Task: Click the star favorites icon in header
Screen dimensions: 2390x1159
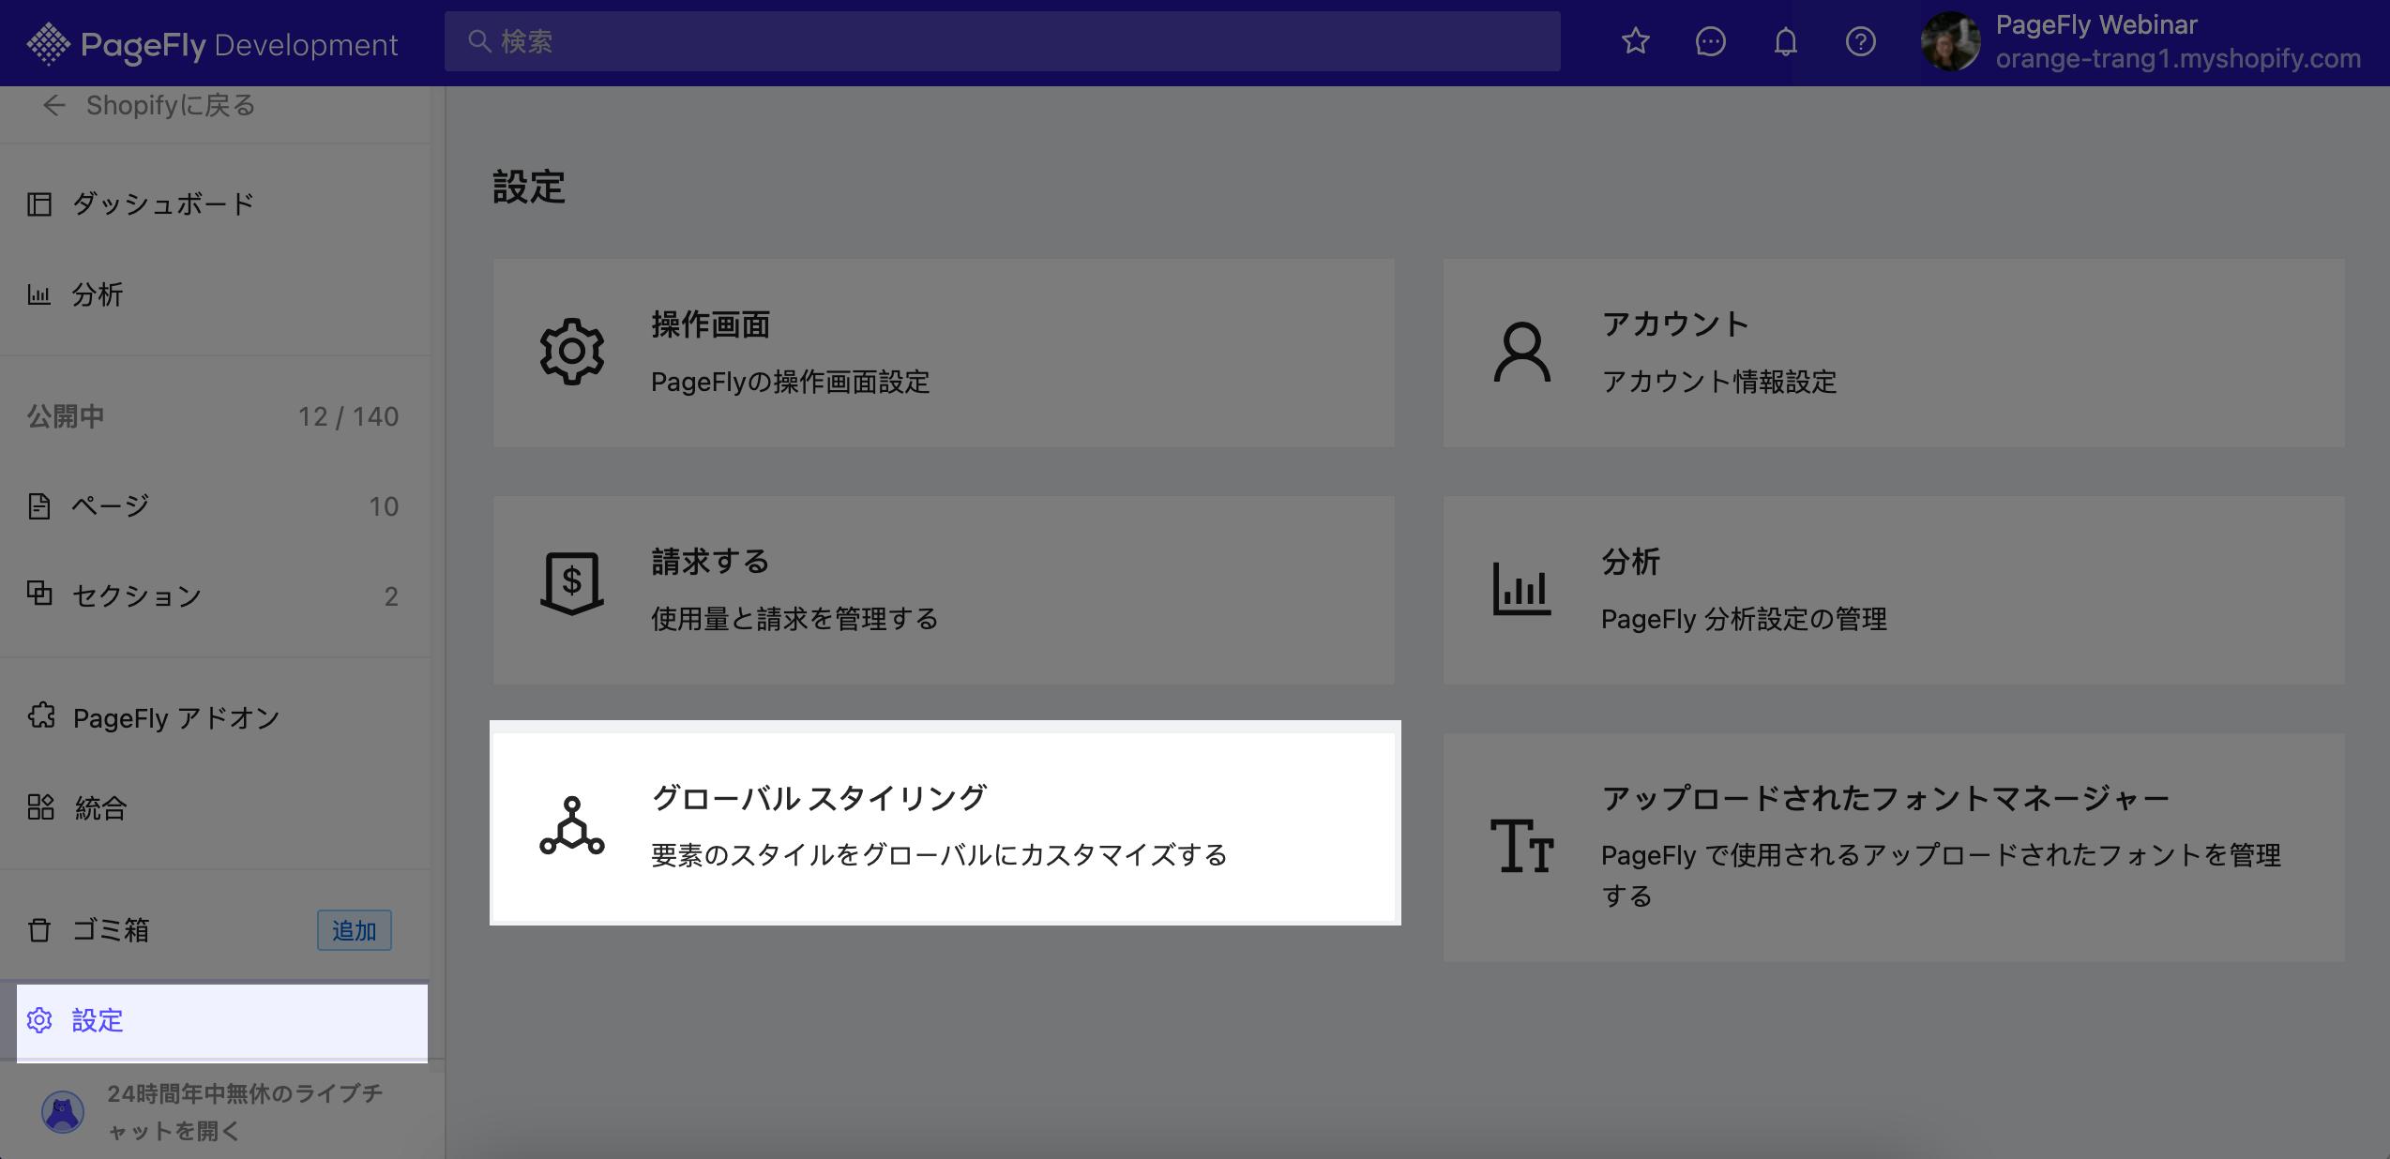Action: coord(1635,41)
